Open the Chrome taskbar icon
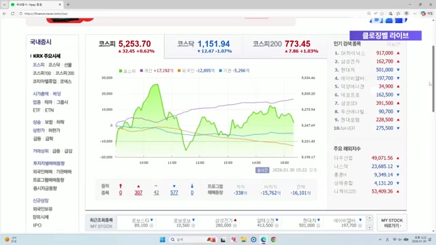 274,240
